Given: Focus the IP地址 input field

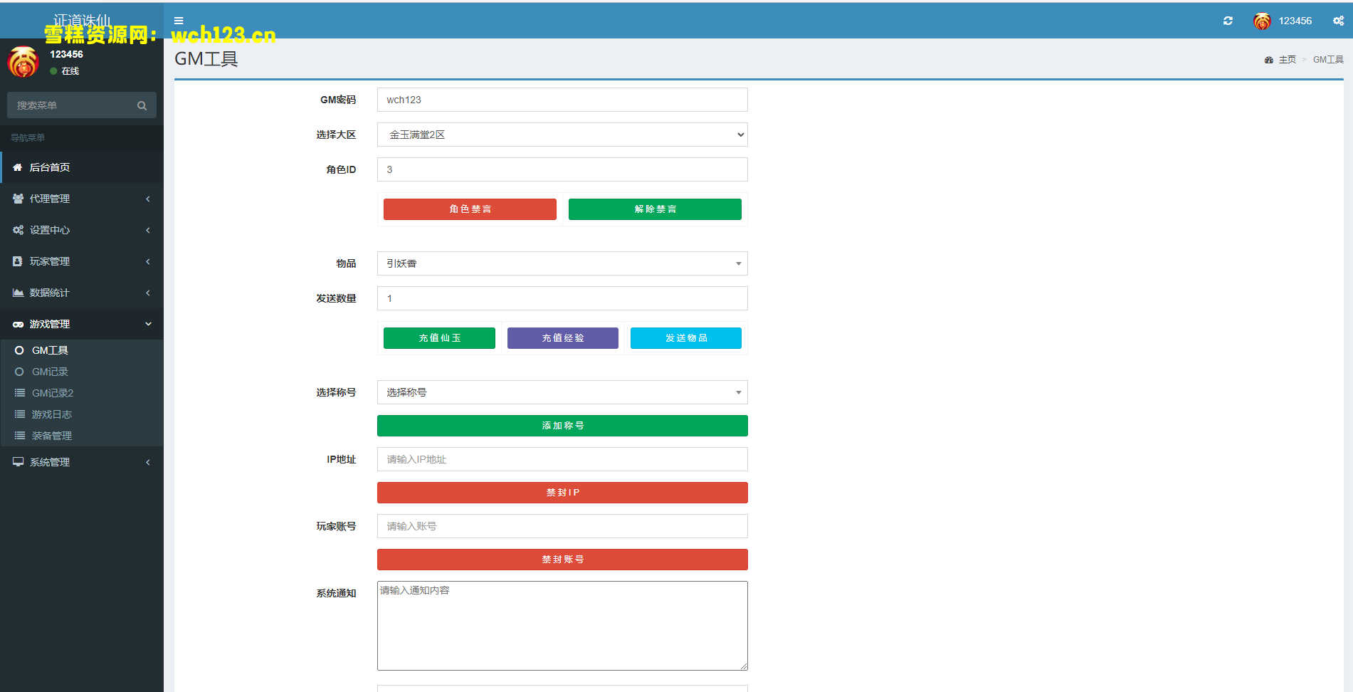Looking at the screenshot, I should point(562,459).
